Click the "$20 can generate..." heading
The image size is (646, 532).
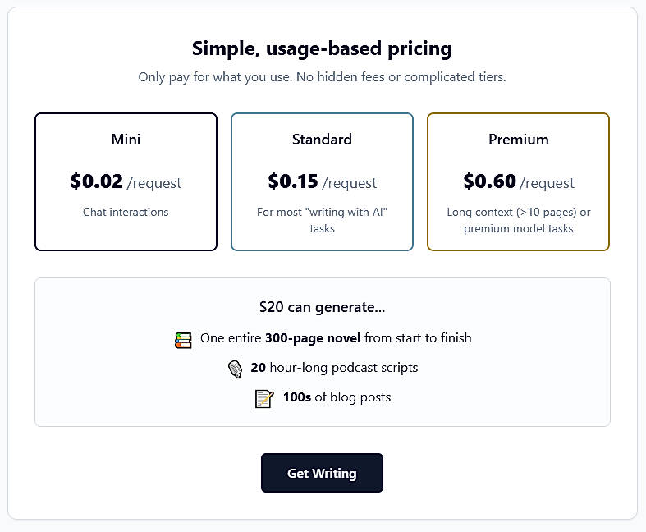(322, 308)
